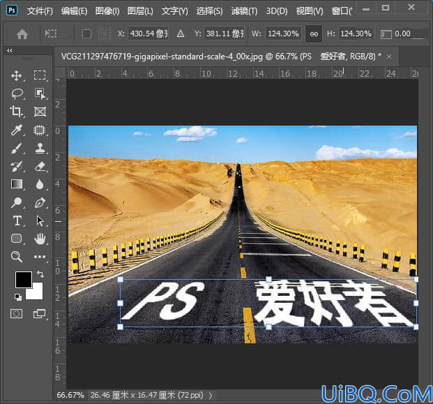
Task: Select the Dodge tool
Action: click(x=16, y=202)
